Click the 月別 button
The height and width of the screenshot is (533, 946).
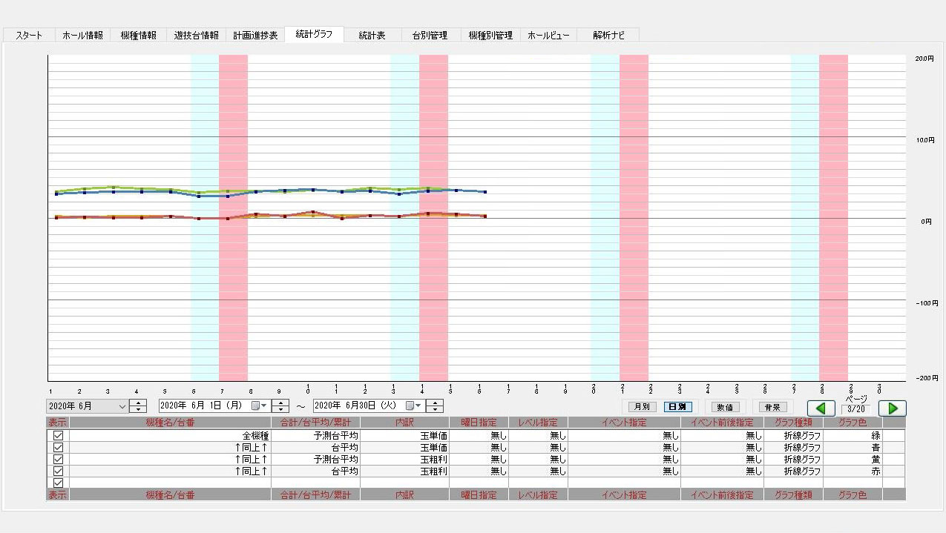pyautogui.click(x=639, y=407)
